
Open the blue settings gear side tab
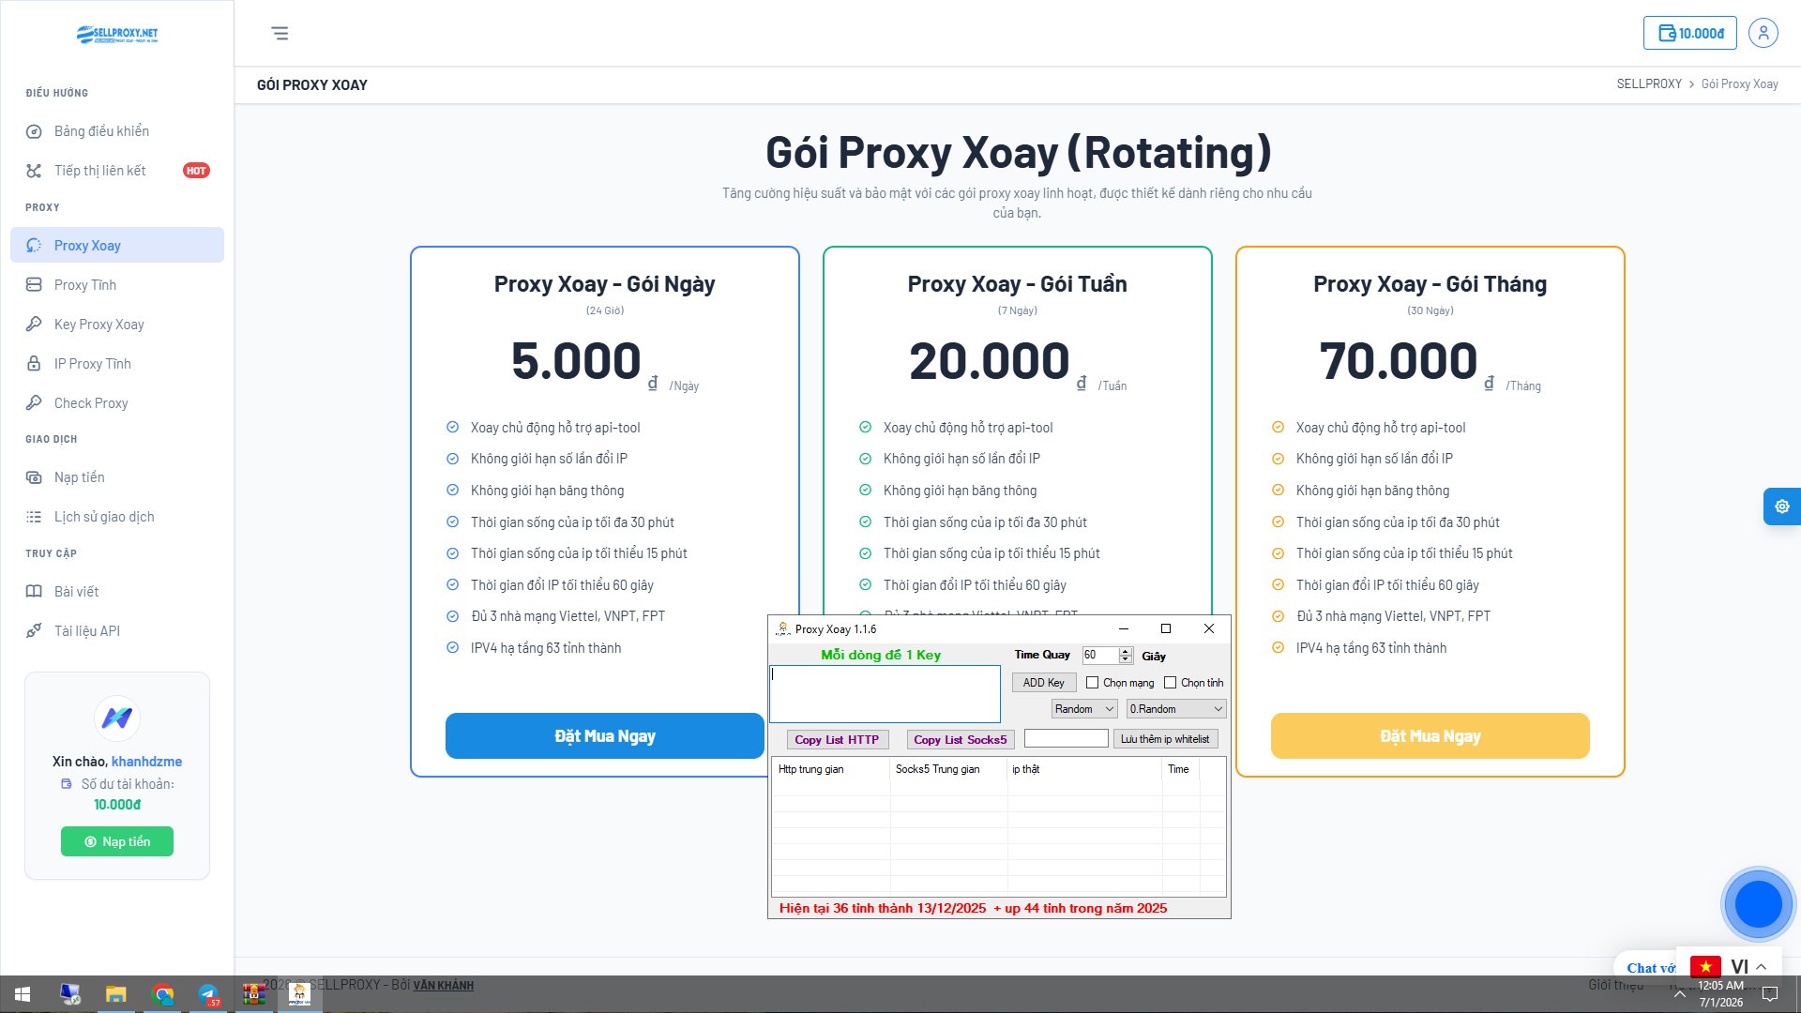click(x=1781, y=506)
